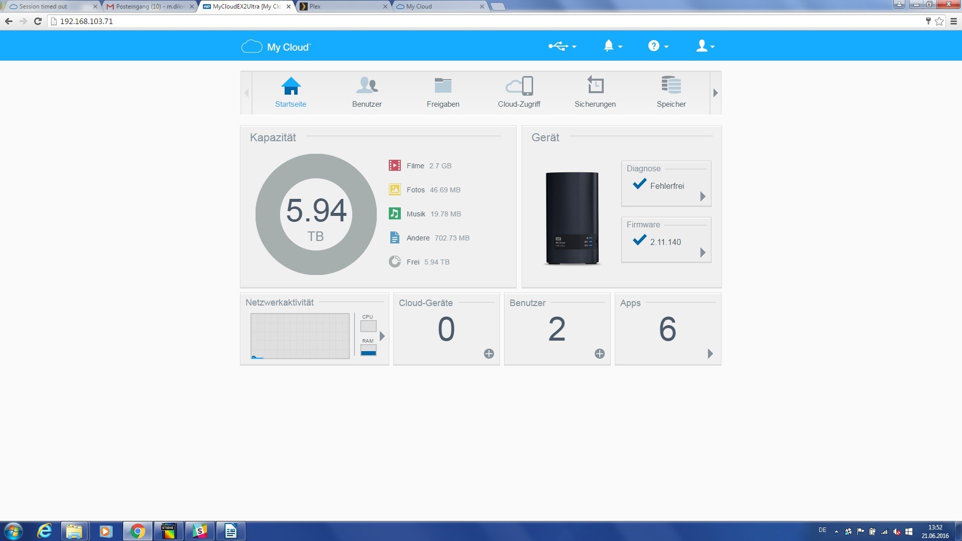Click Chrome icon in taskbar

pos(137,531)
